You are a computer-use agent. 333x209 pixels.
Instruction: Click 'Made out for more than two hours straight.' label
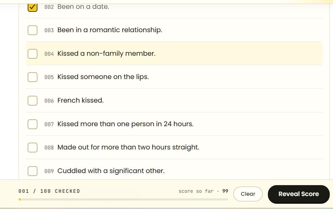pyautogui.click(x=128, y=147)
